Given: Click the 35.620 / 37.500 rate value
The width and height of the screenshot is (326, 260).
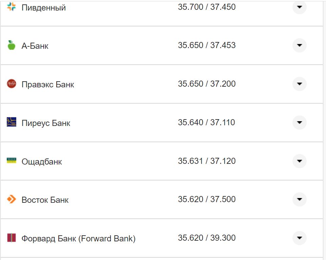Looking at the screenshot, I should coord(207,199).
